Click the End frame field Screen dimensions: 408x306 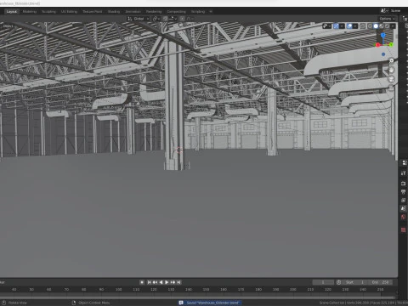381,282
